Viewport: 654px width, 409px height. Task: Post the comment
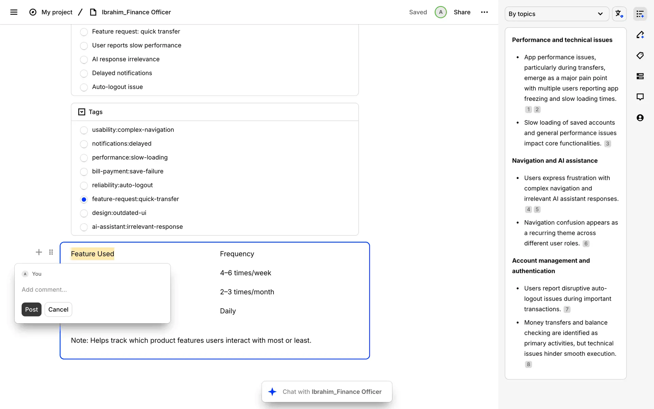(31, 309)
